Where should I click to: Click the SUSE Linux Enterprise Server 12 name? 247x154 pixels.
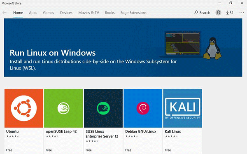102,134
